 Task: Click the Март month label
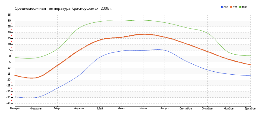tap(57, 108)
